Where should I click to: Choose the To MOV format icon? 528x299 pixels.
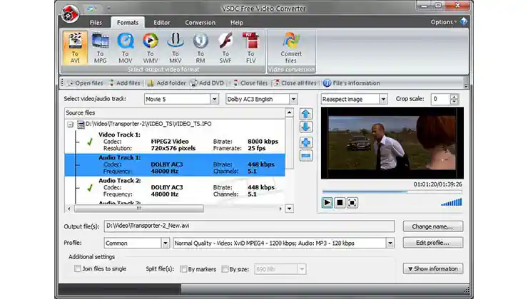(125, 46)
